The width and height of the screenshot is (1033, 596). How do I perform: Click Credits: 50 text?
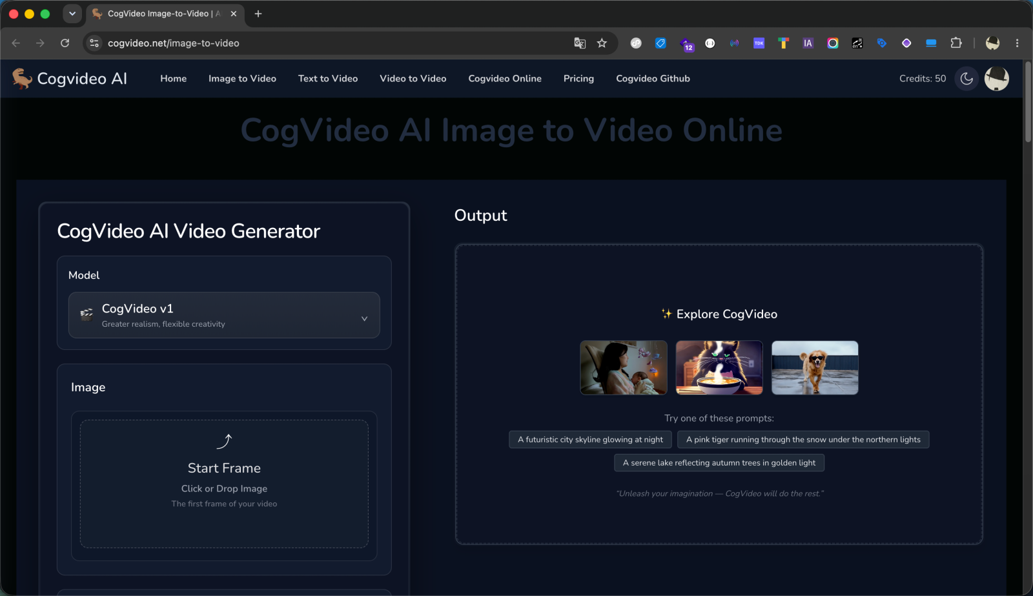[x=923, y=79]
